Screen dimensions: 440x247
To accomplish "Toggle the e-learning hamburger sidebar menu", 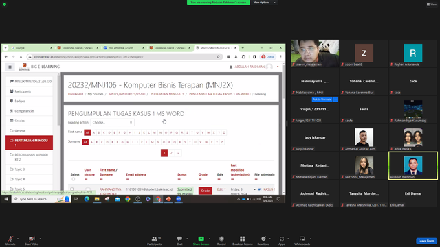I will pos(10,67).
